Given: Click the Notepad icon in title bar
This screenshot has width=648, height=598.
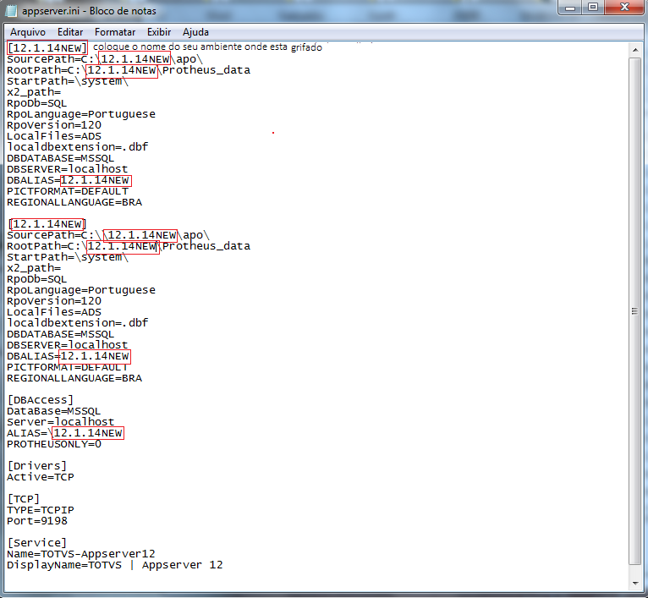Looking at the screenshot, I should (x=11, y=11).
